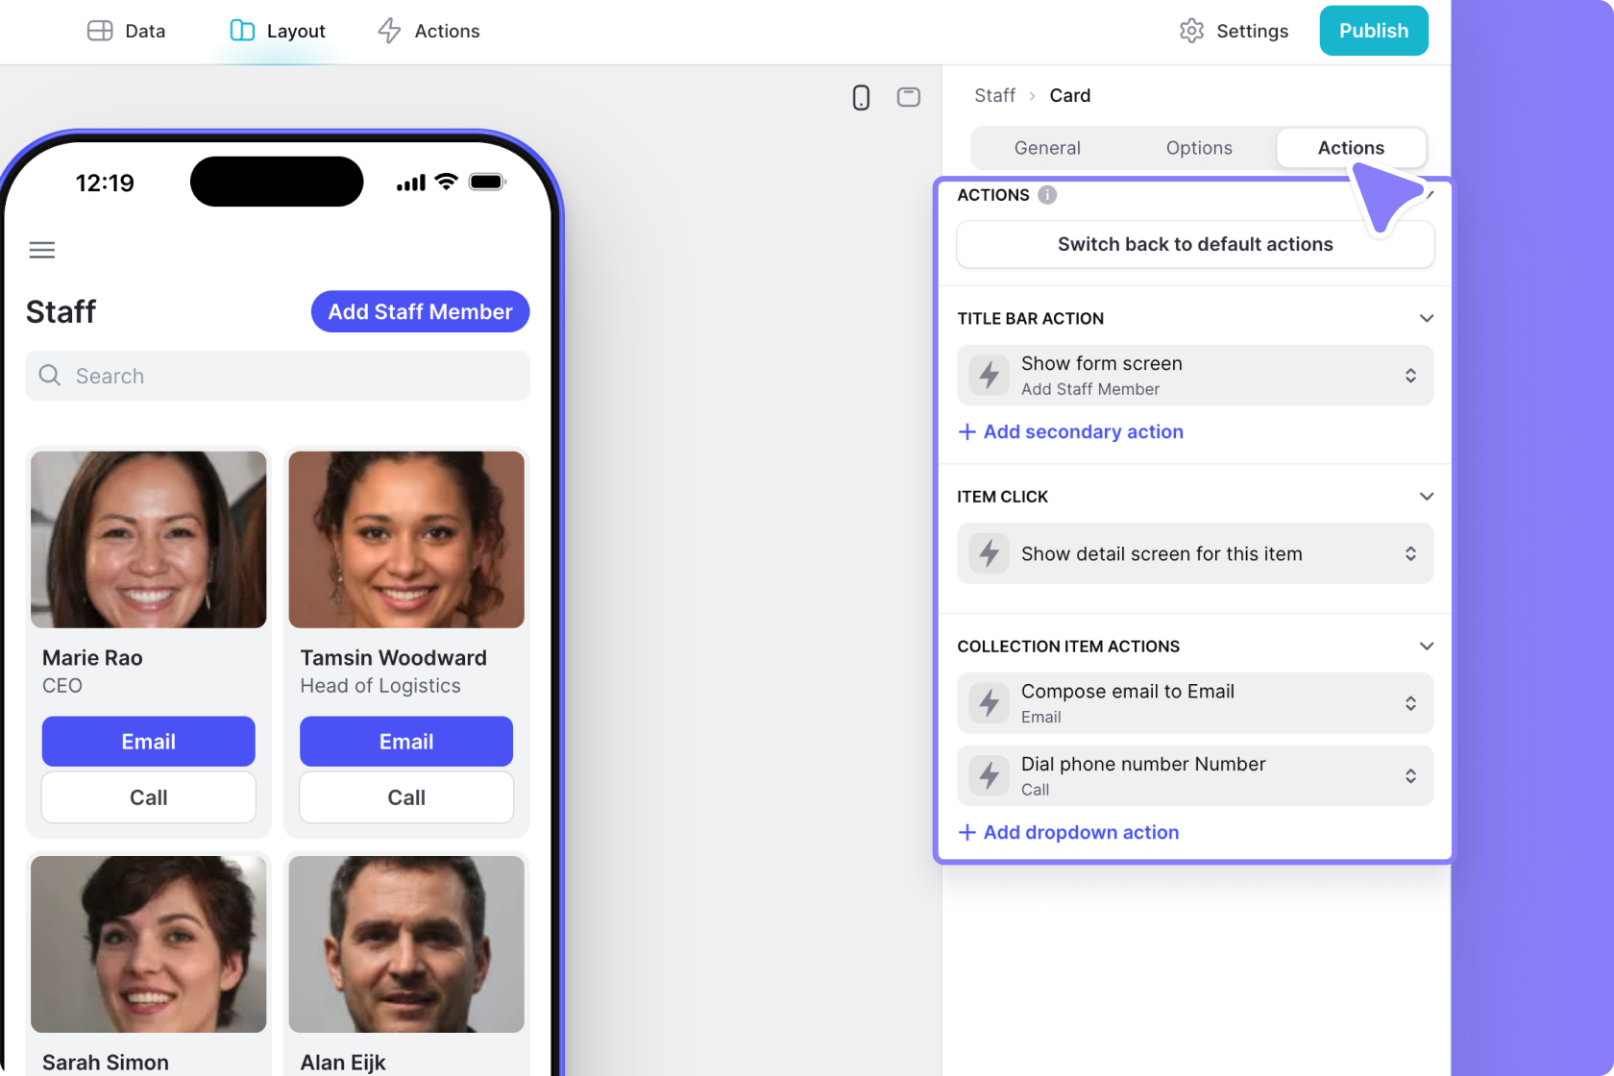Open the Data tab
The width and height of the screenshot is (1614, 1076).
[x=127, y=31]
